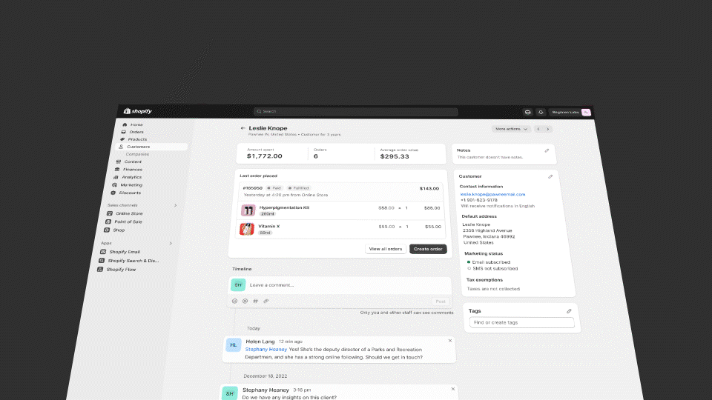Click the attachment paperclip icon
The height and width of the screenshot is (400, 712).
266,301
